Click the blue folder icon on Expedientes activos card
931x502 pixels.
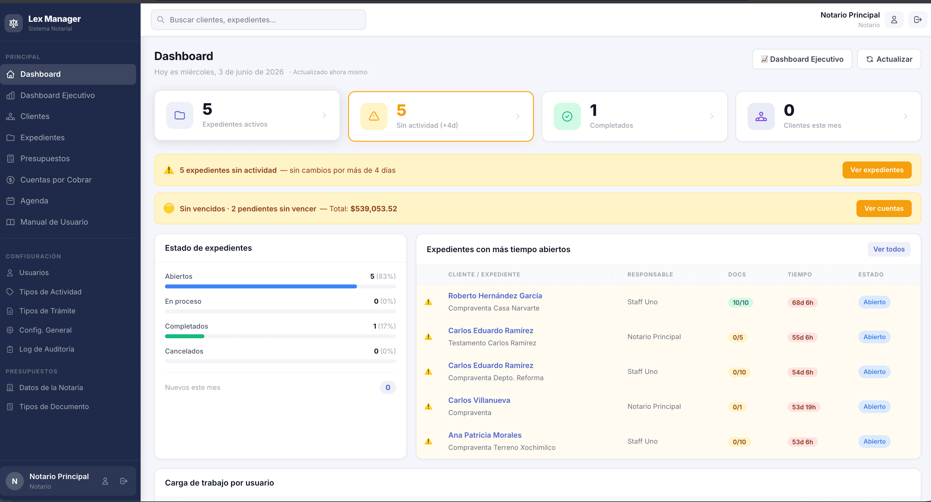tap(180, 115)
